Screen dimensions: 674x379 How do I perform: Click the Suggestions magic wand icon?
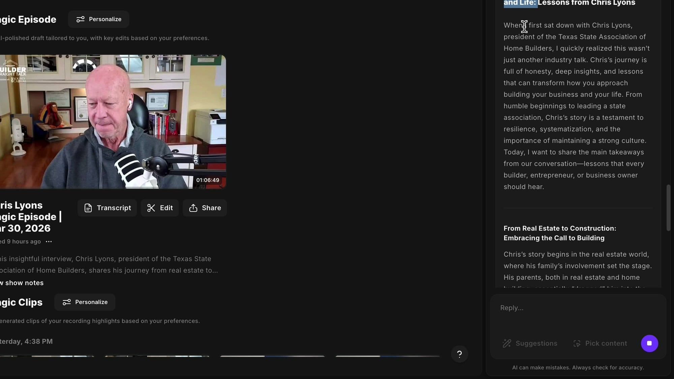click(507, 343)
